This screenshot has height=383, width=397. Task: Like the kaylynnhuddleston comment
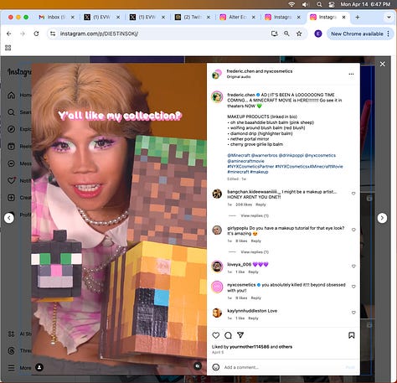(353, 313)
